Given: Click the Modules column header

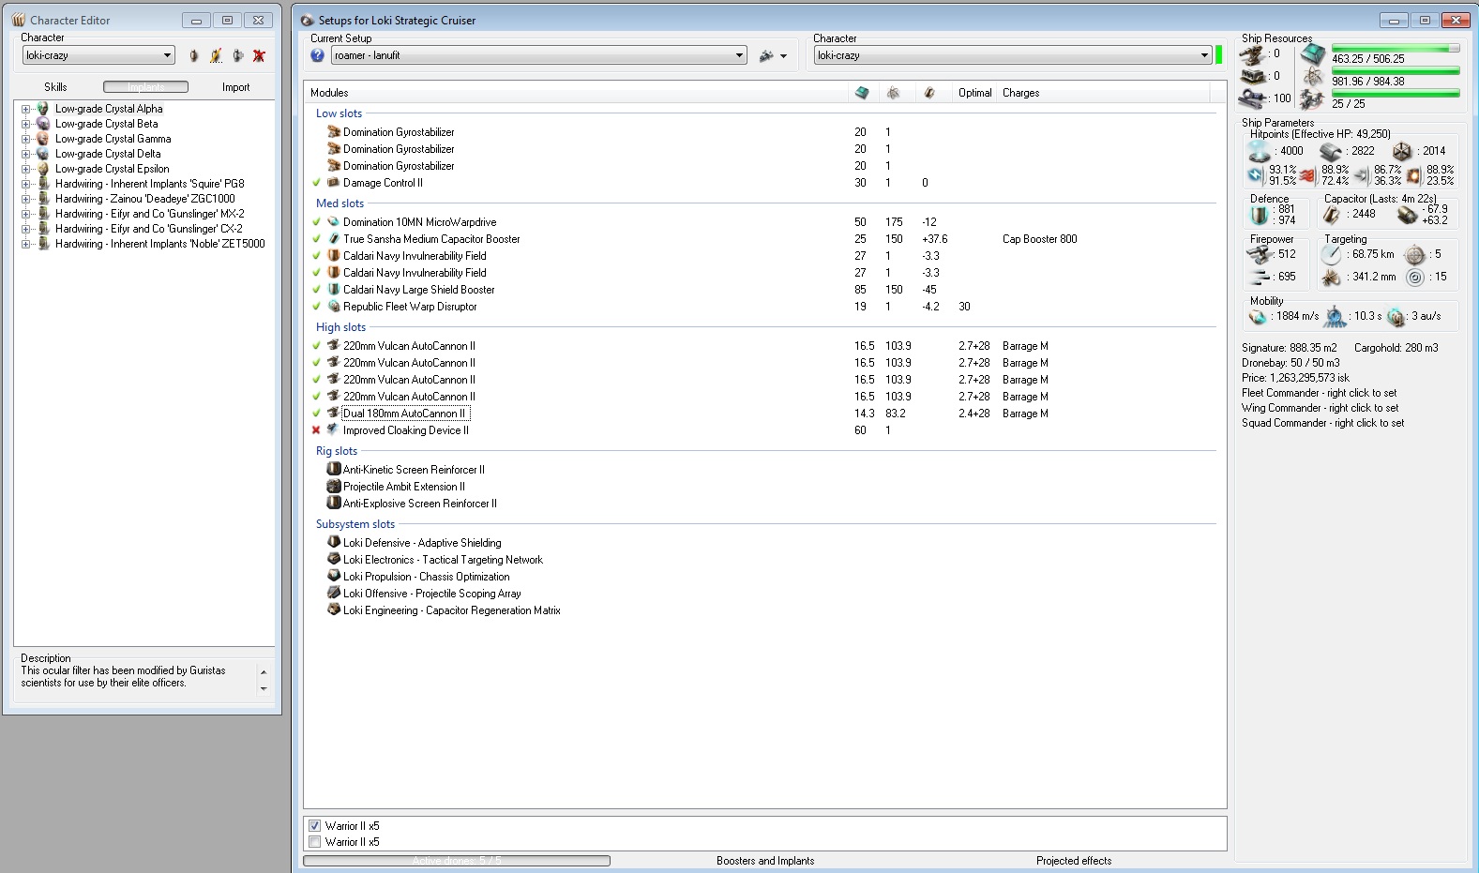Looking at the screenshot, I should (576, 93).
